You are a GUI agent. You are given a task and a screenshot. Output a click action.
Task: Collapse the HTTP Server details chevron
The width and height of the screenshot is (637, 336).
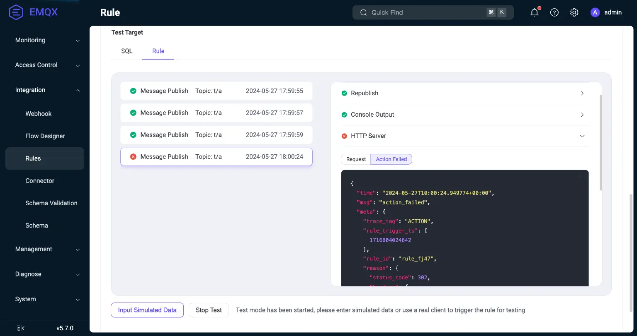[582, 136]
